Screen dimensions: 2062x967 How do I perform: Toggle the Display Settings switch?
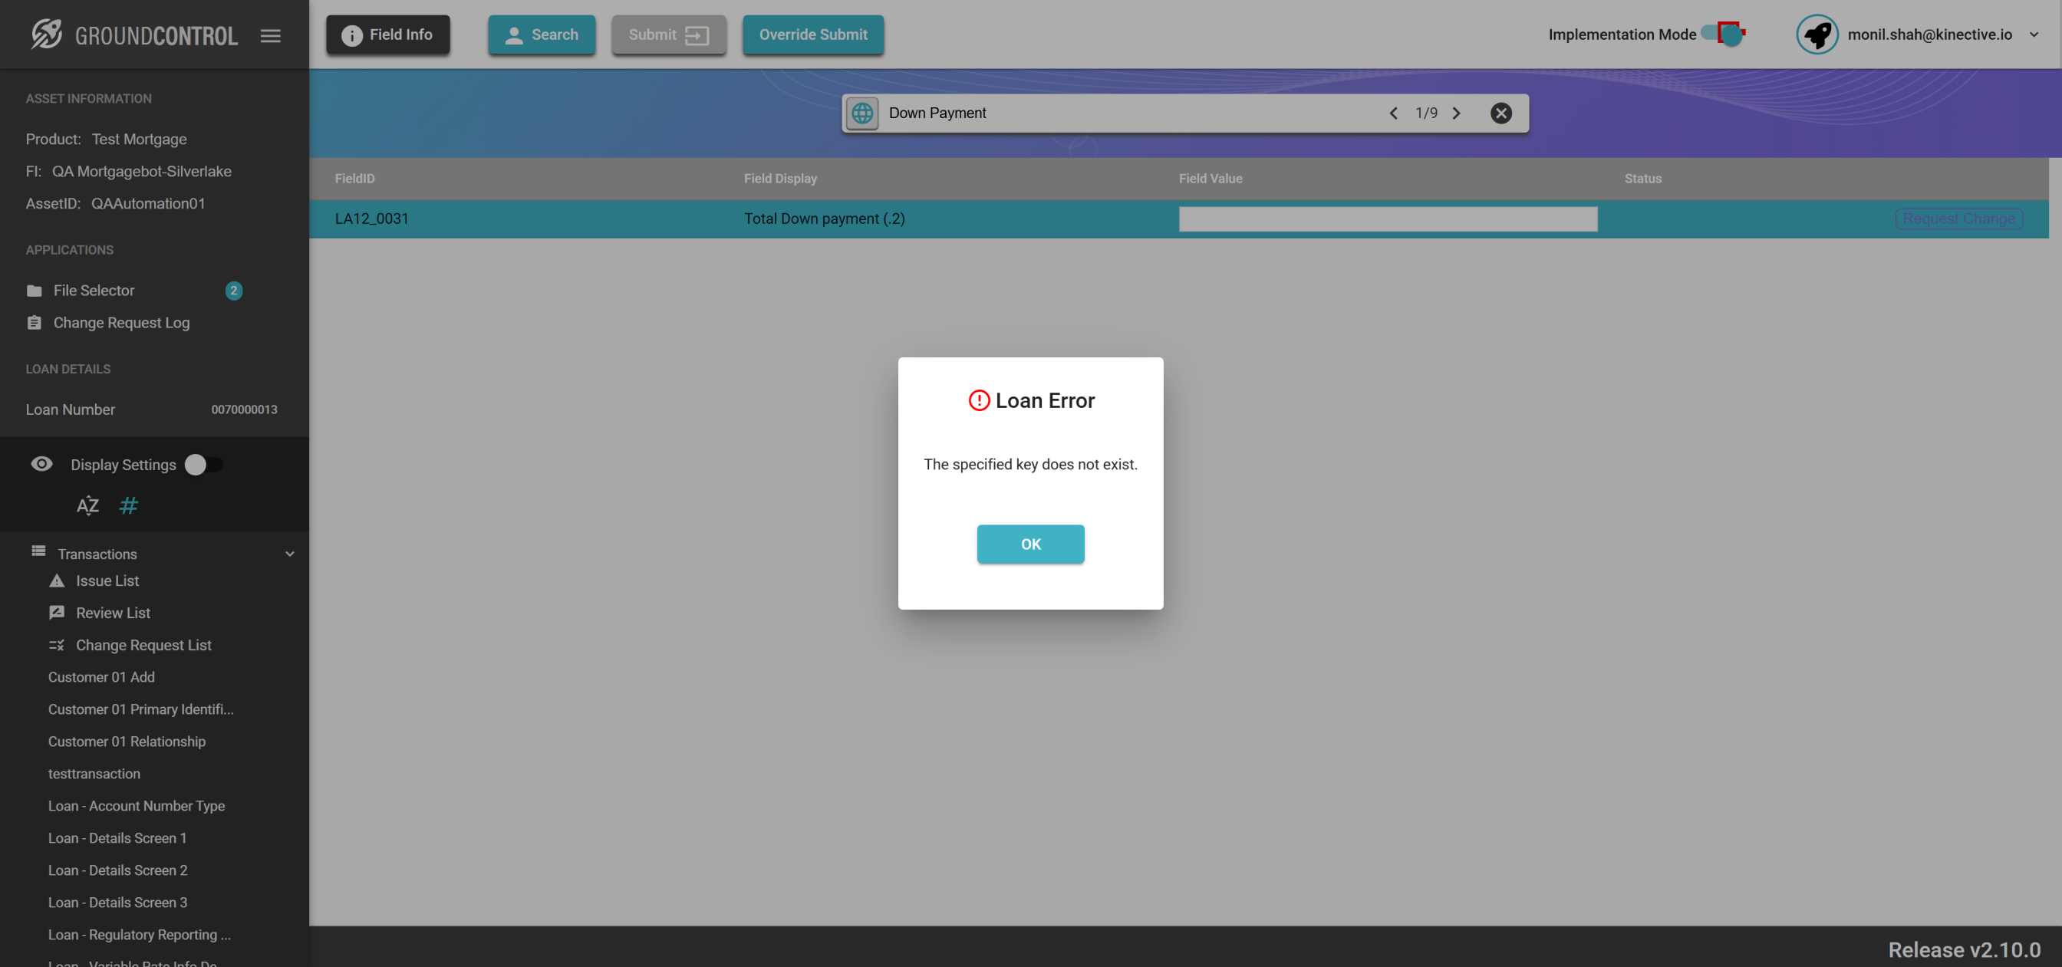[203, 464]
